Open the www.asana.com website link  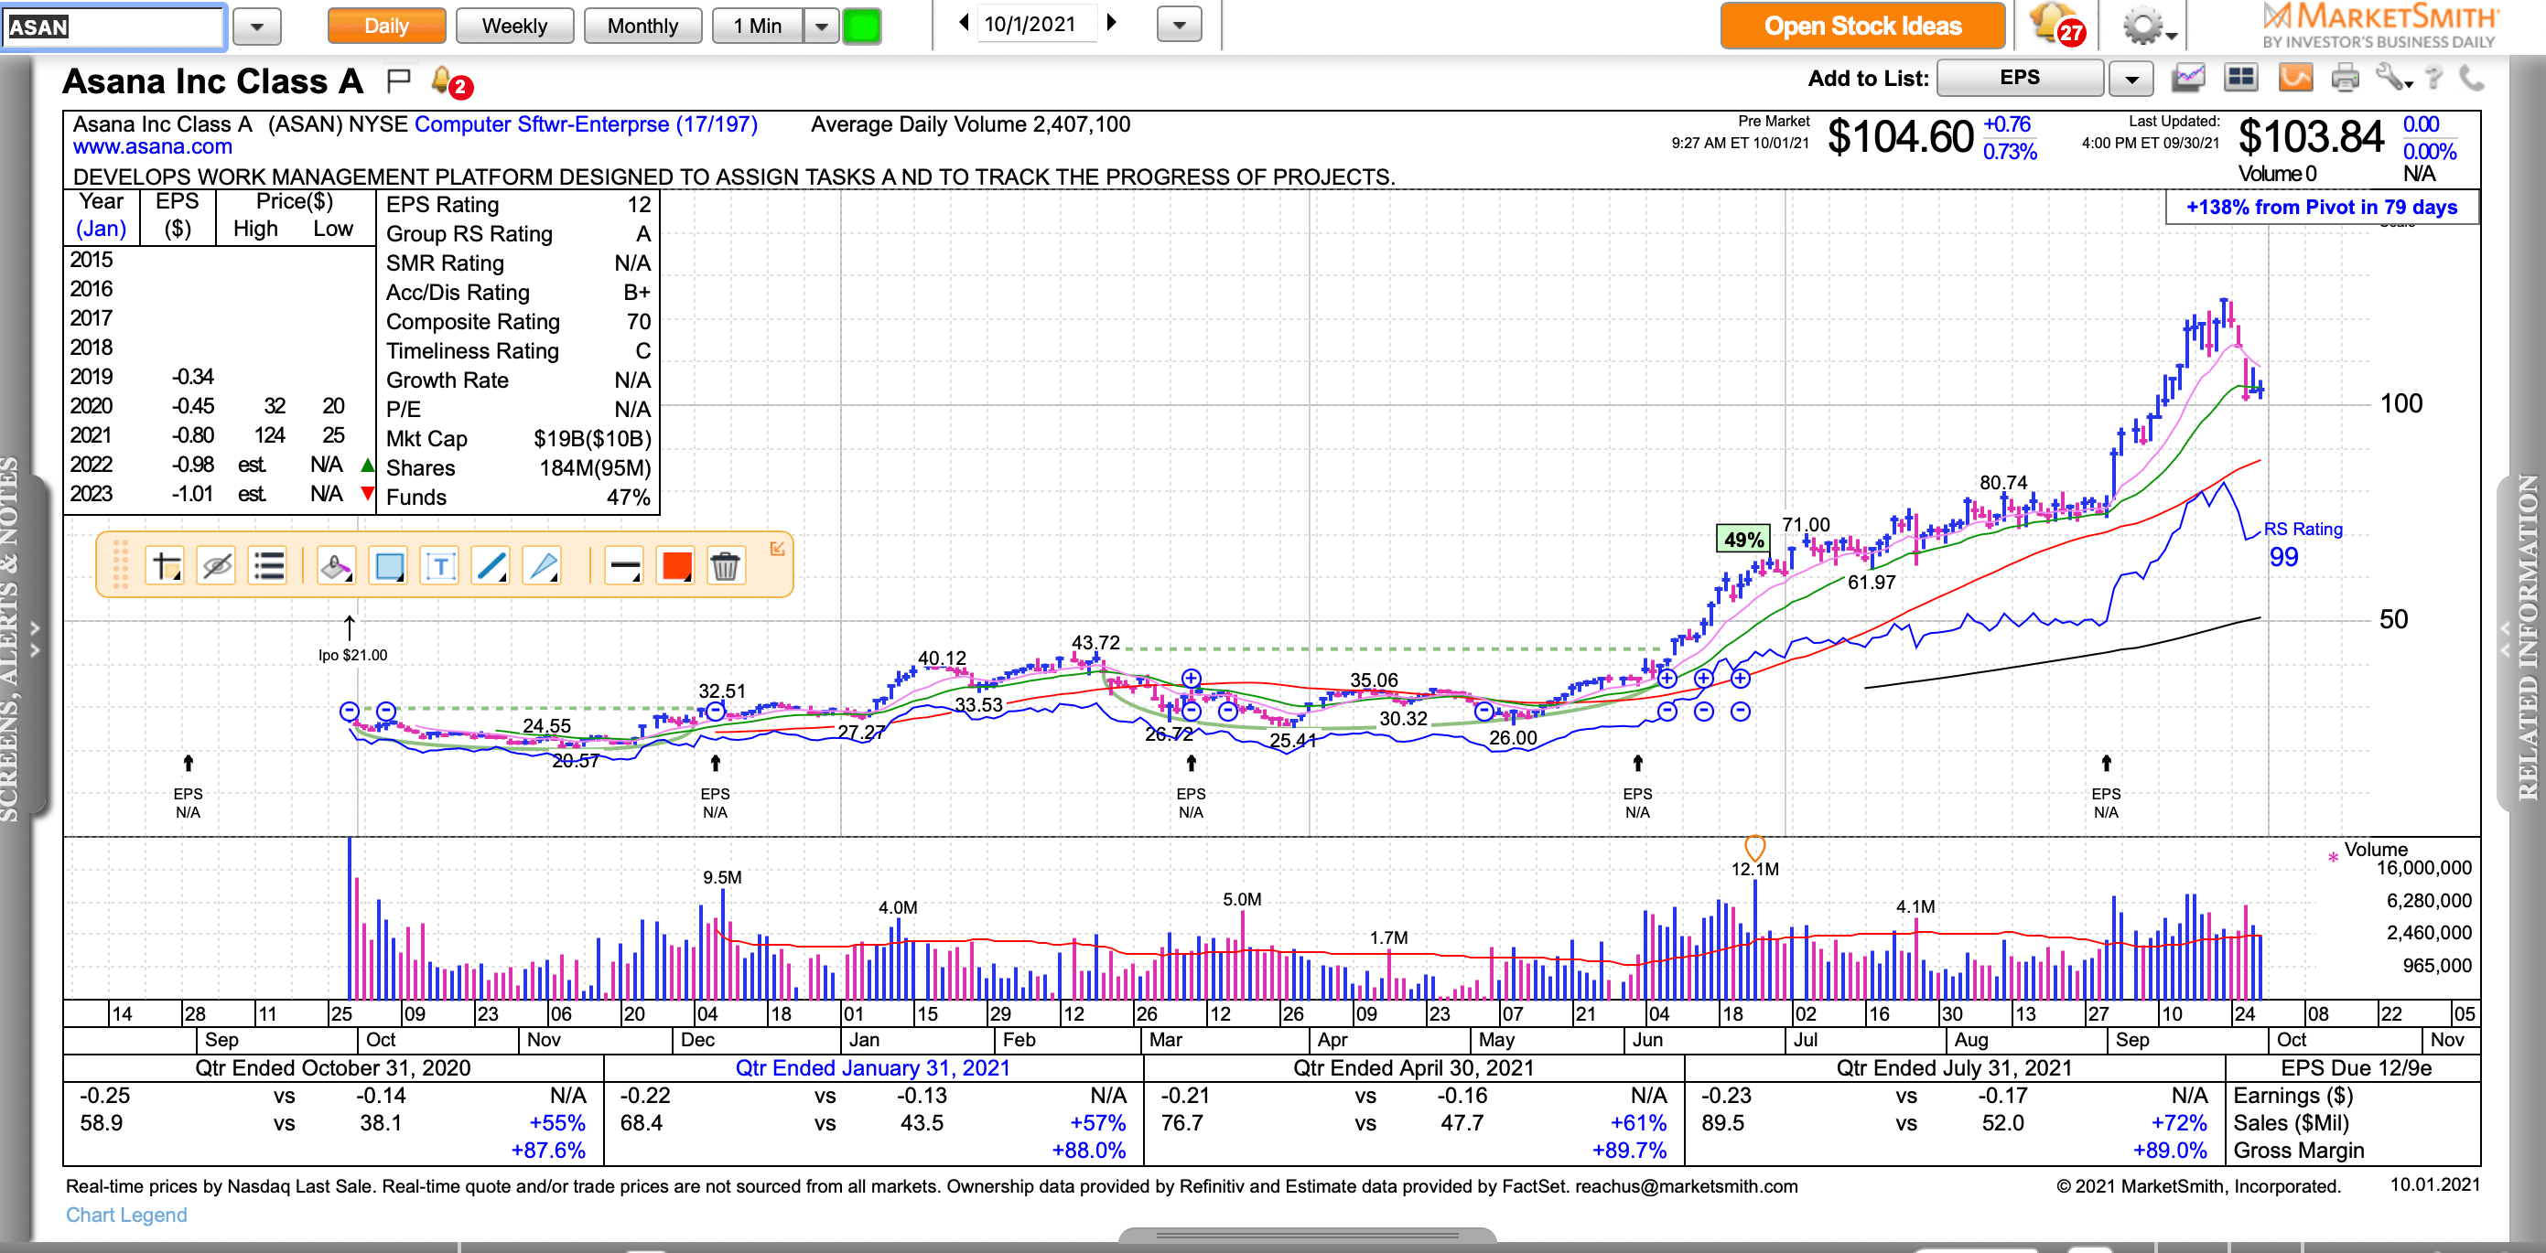152,146
